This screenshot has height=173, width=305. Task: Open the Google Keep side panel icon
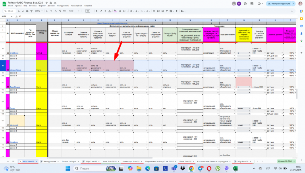[301, 19]
